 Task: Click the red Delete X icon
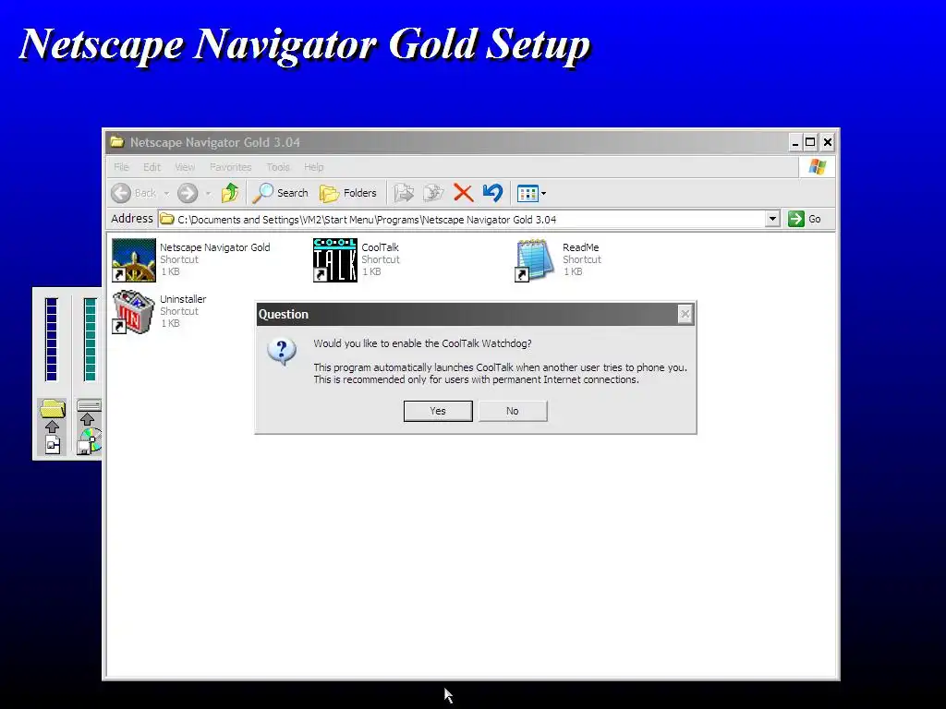tap(463, 193)
